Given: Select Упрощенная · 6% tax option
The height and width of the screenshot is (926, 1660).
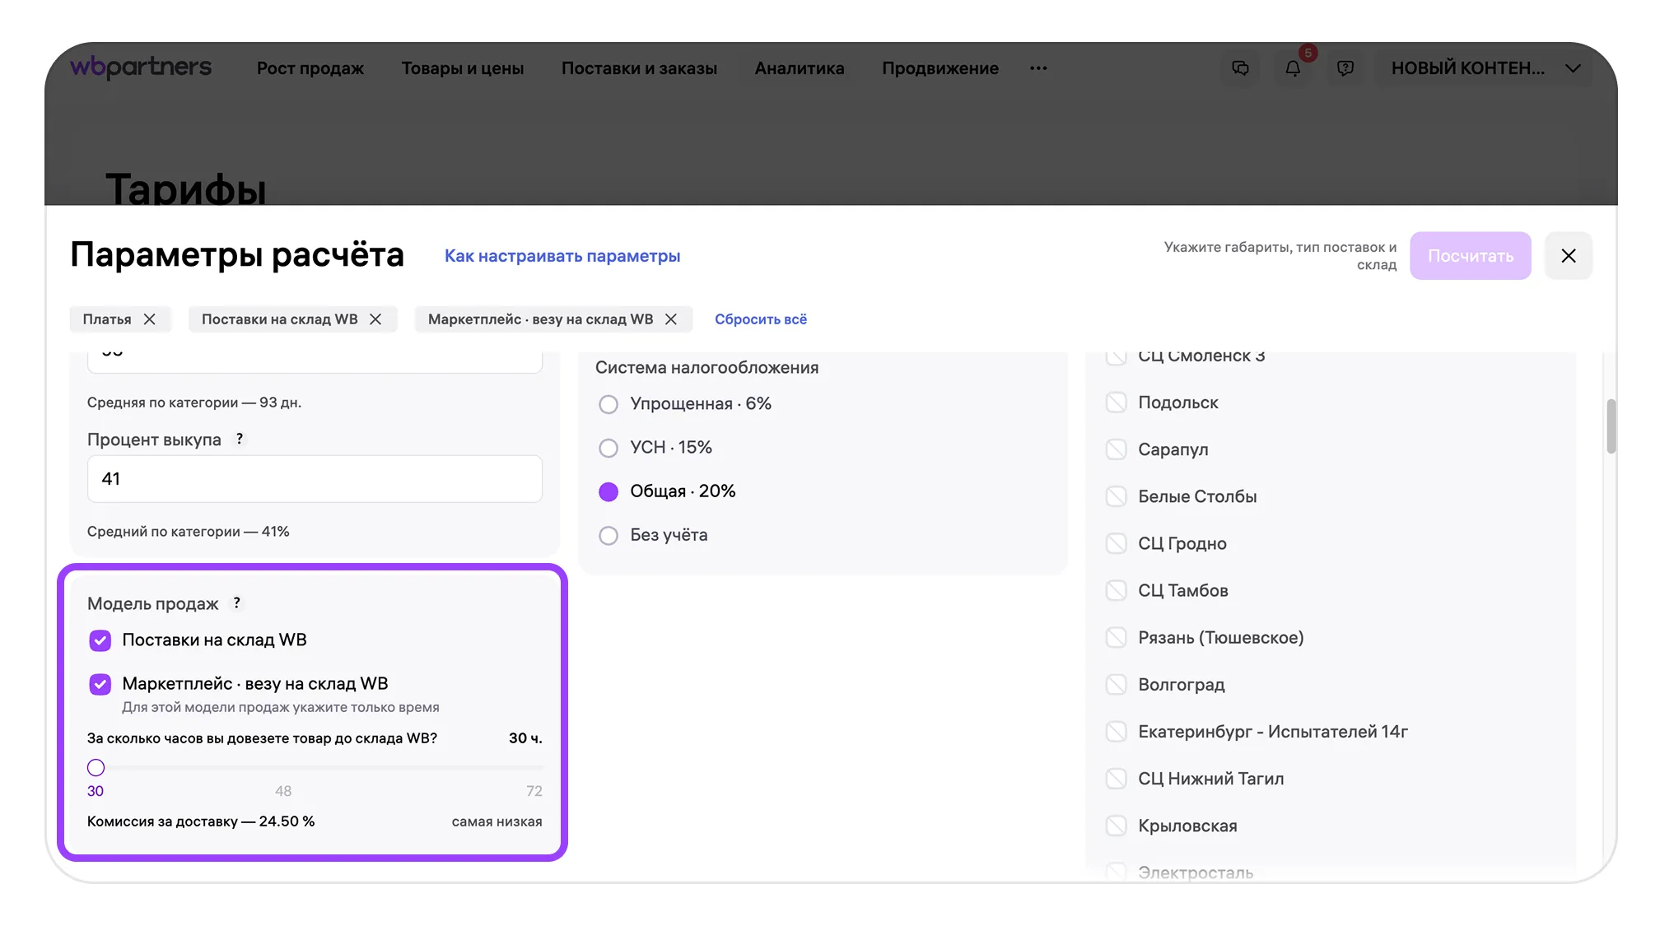Looking at the screenshot, I should pos(609,404).
